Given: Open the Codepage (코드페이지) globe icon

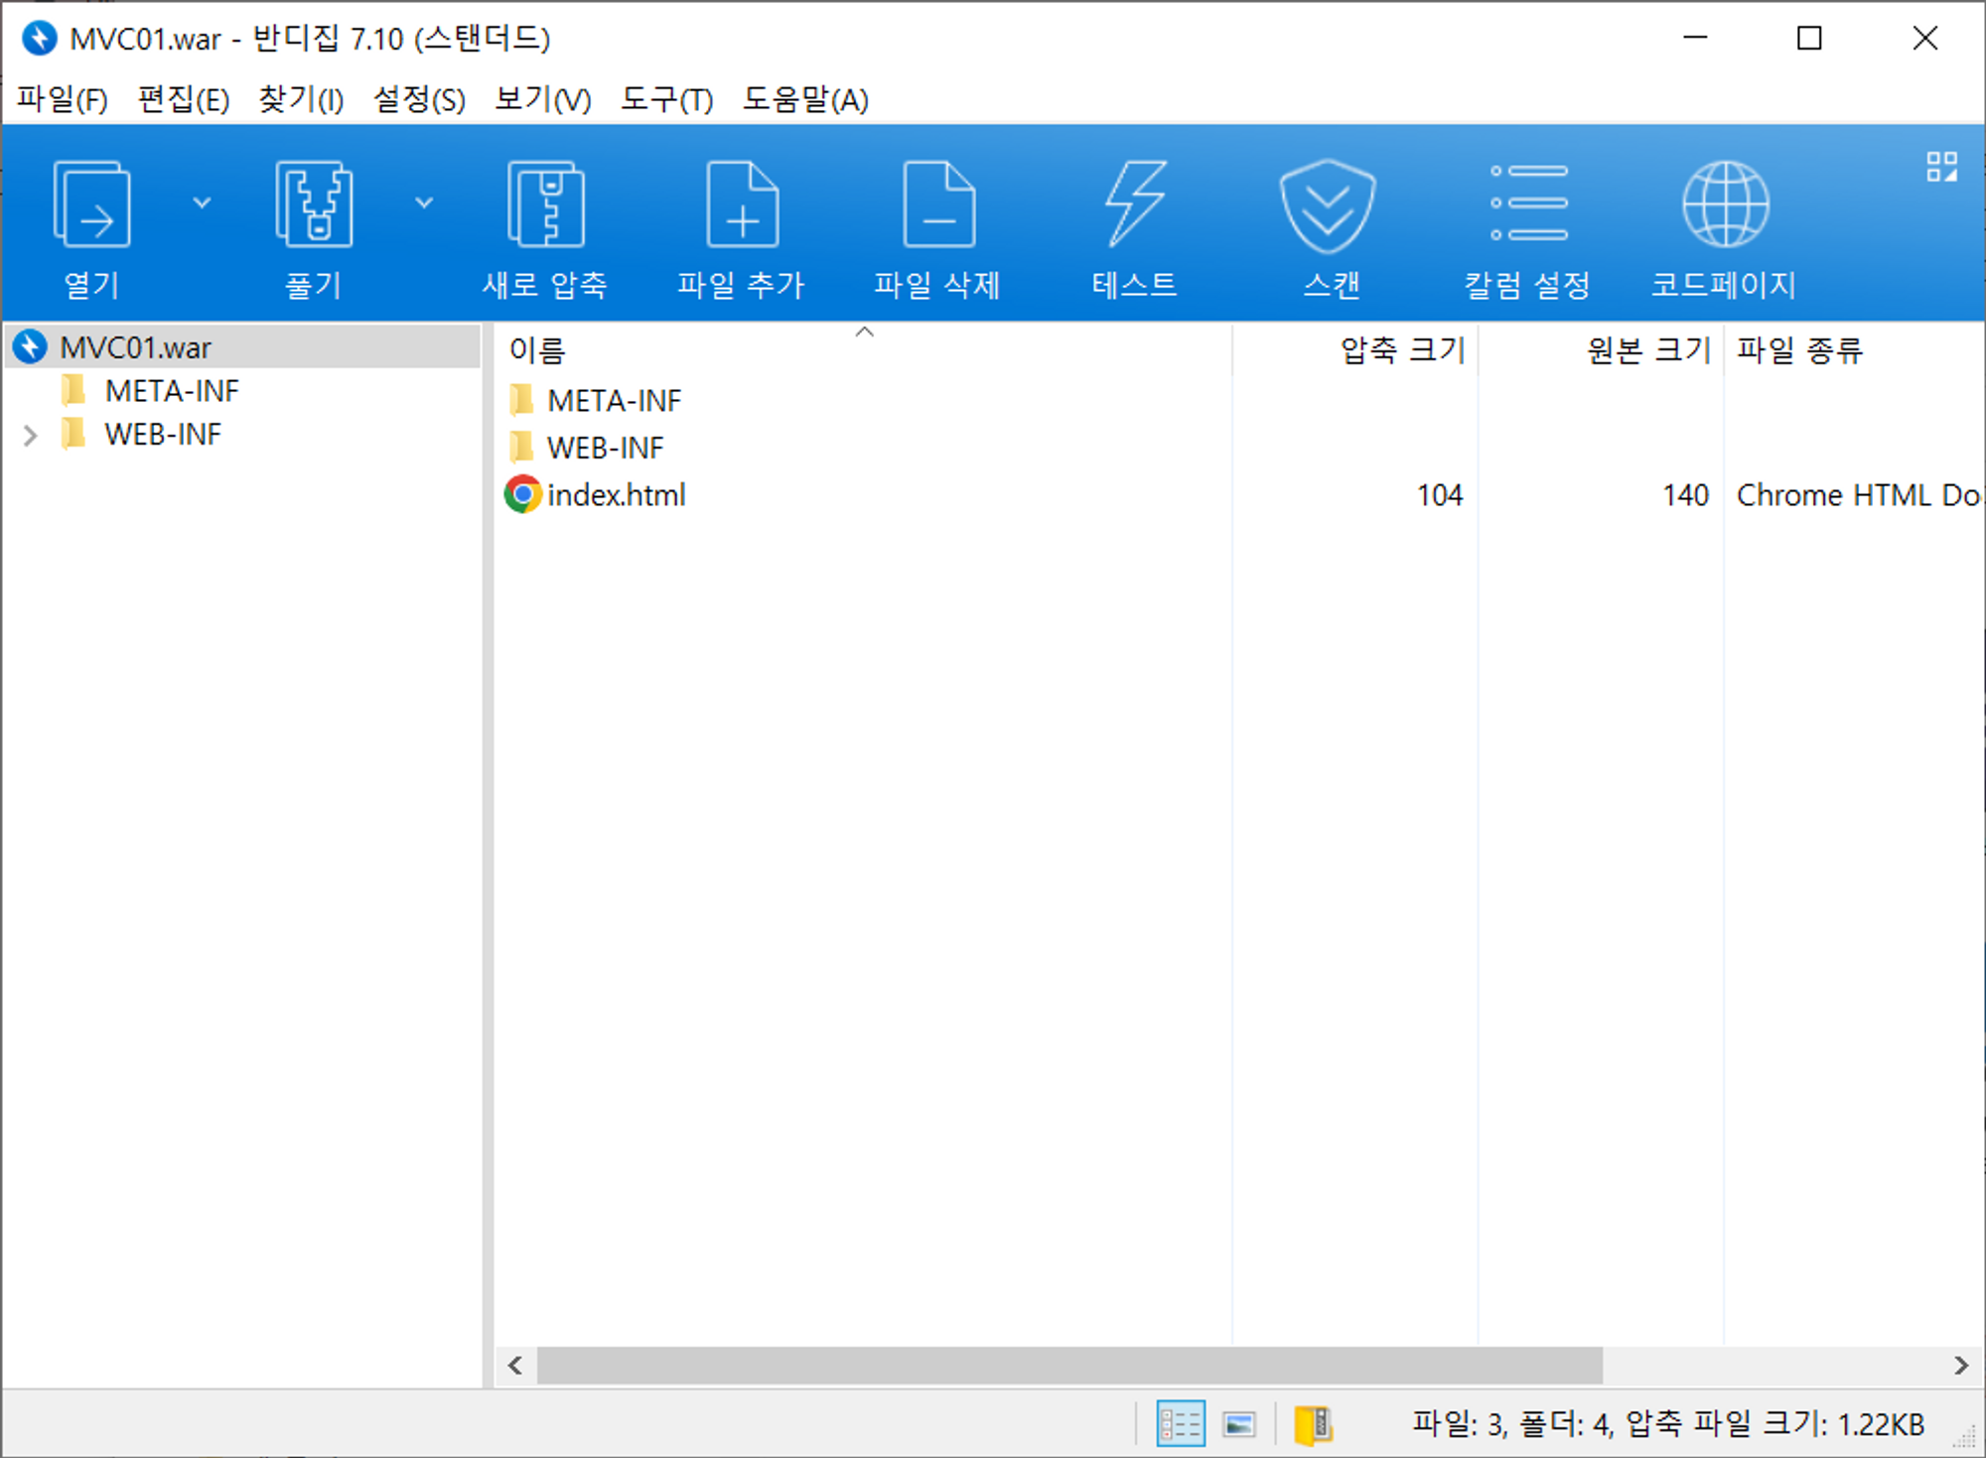Looking at the screenshot, I should [x=1725, y=205].
